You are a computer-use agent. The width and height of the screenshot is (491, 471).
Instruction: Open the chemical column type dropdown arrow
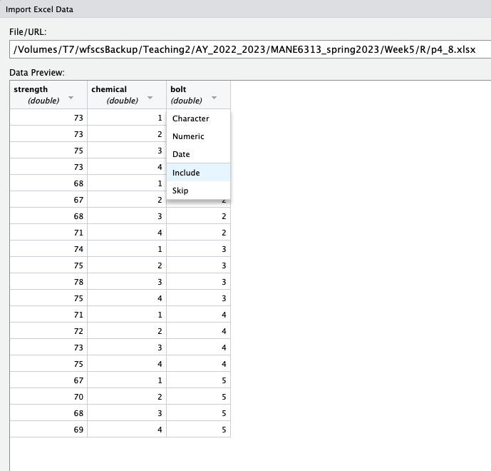click(x=150, y=98)
